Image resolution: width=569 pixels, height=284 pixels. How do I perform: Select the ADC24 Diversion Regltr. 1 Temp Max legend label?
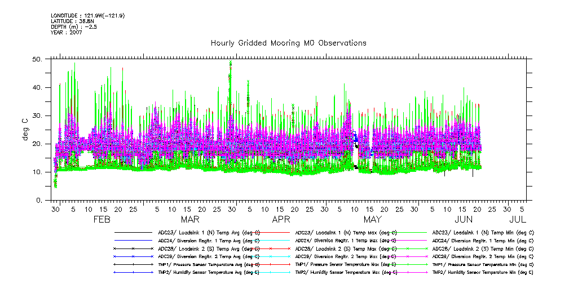pyautogui.click(x=345, y=240)
